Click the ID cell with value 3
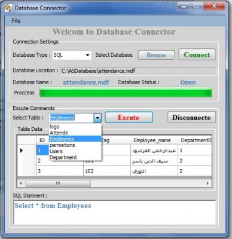232x239 pixels. 60,171
